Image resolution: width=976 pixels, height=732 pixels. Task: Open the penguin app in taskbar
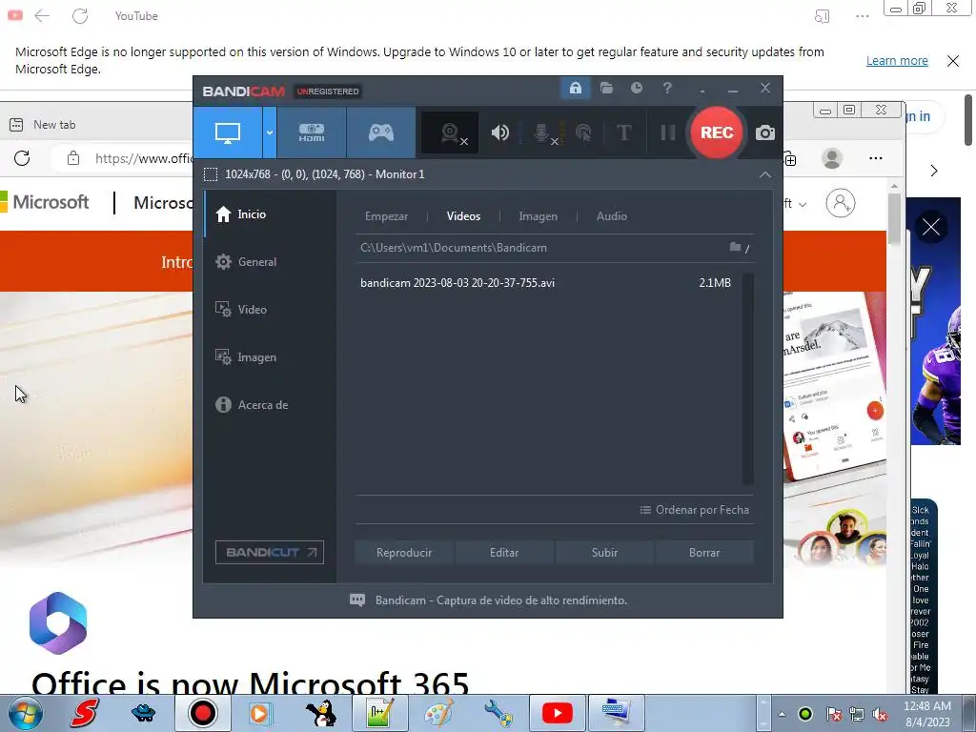pyautogui.click(x=322, y=713)
